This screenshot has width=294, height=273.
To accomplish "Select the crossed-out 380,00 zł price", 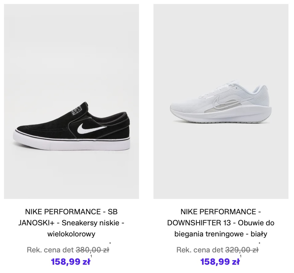I will click(92, 250).
